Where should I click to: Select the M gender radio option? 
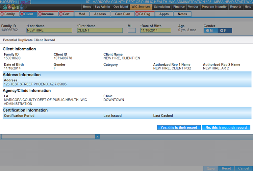[x=210, y=31]
